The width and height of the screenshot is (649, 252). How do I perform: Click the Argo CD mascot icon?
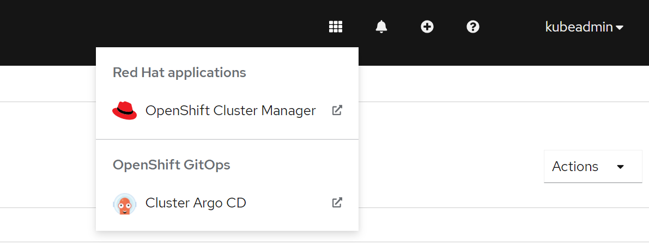tap(125, 203)
